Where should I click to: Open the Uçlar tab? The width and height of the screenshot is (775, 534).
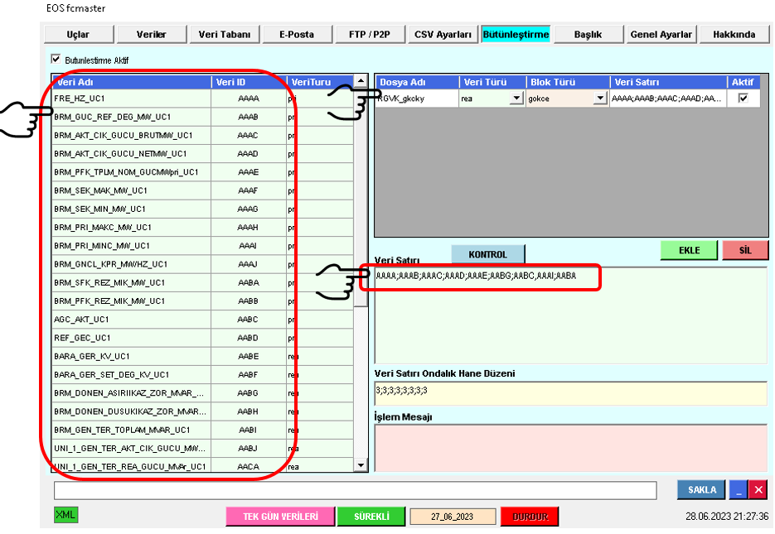tap(79, 35)
